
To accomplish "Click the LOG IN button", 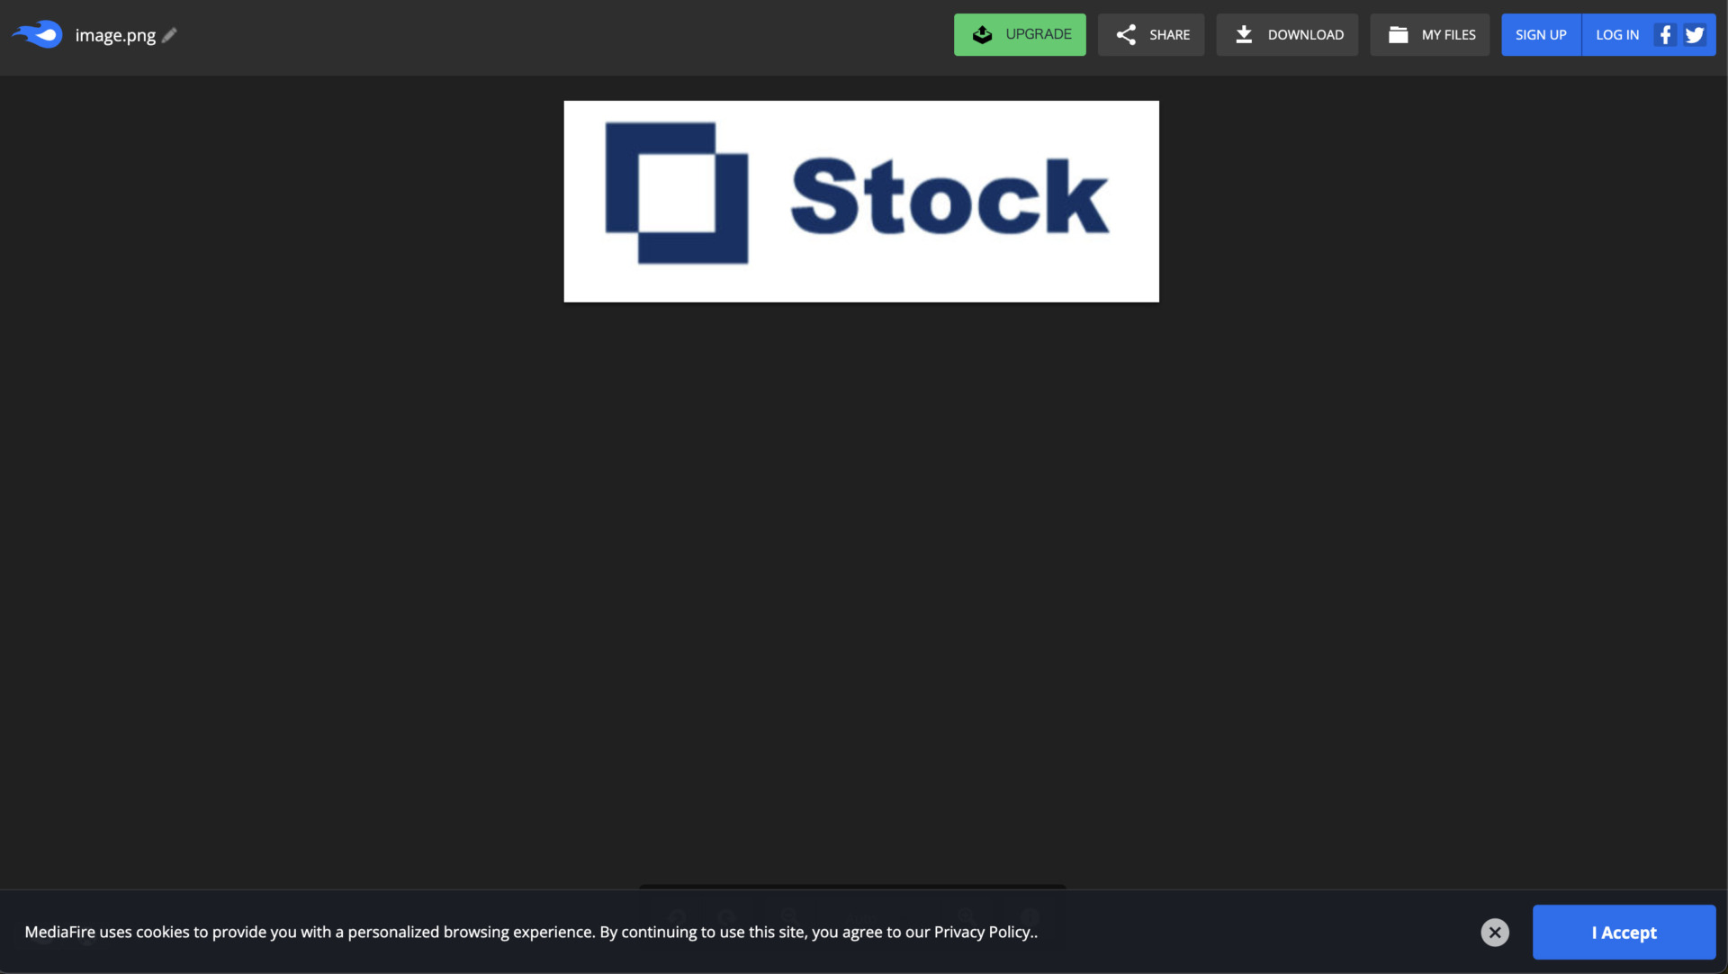I will tap(1616, 34).
